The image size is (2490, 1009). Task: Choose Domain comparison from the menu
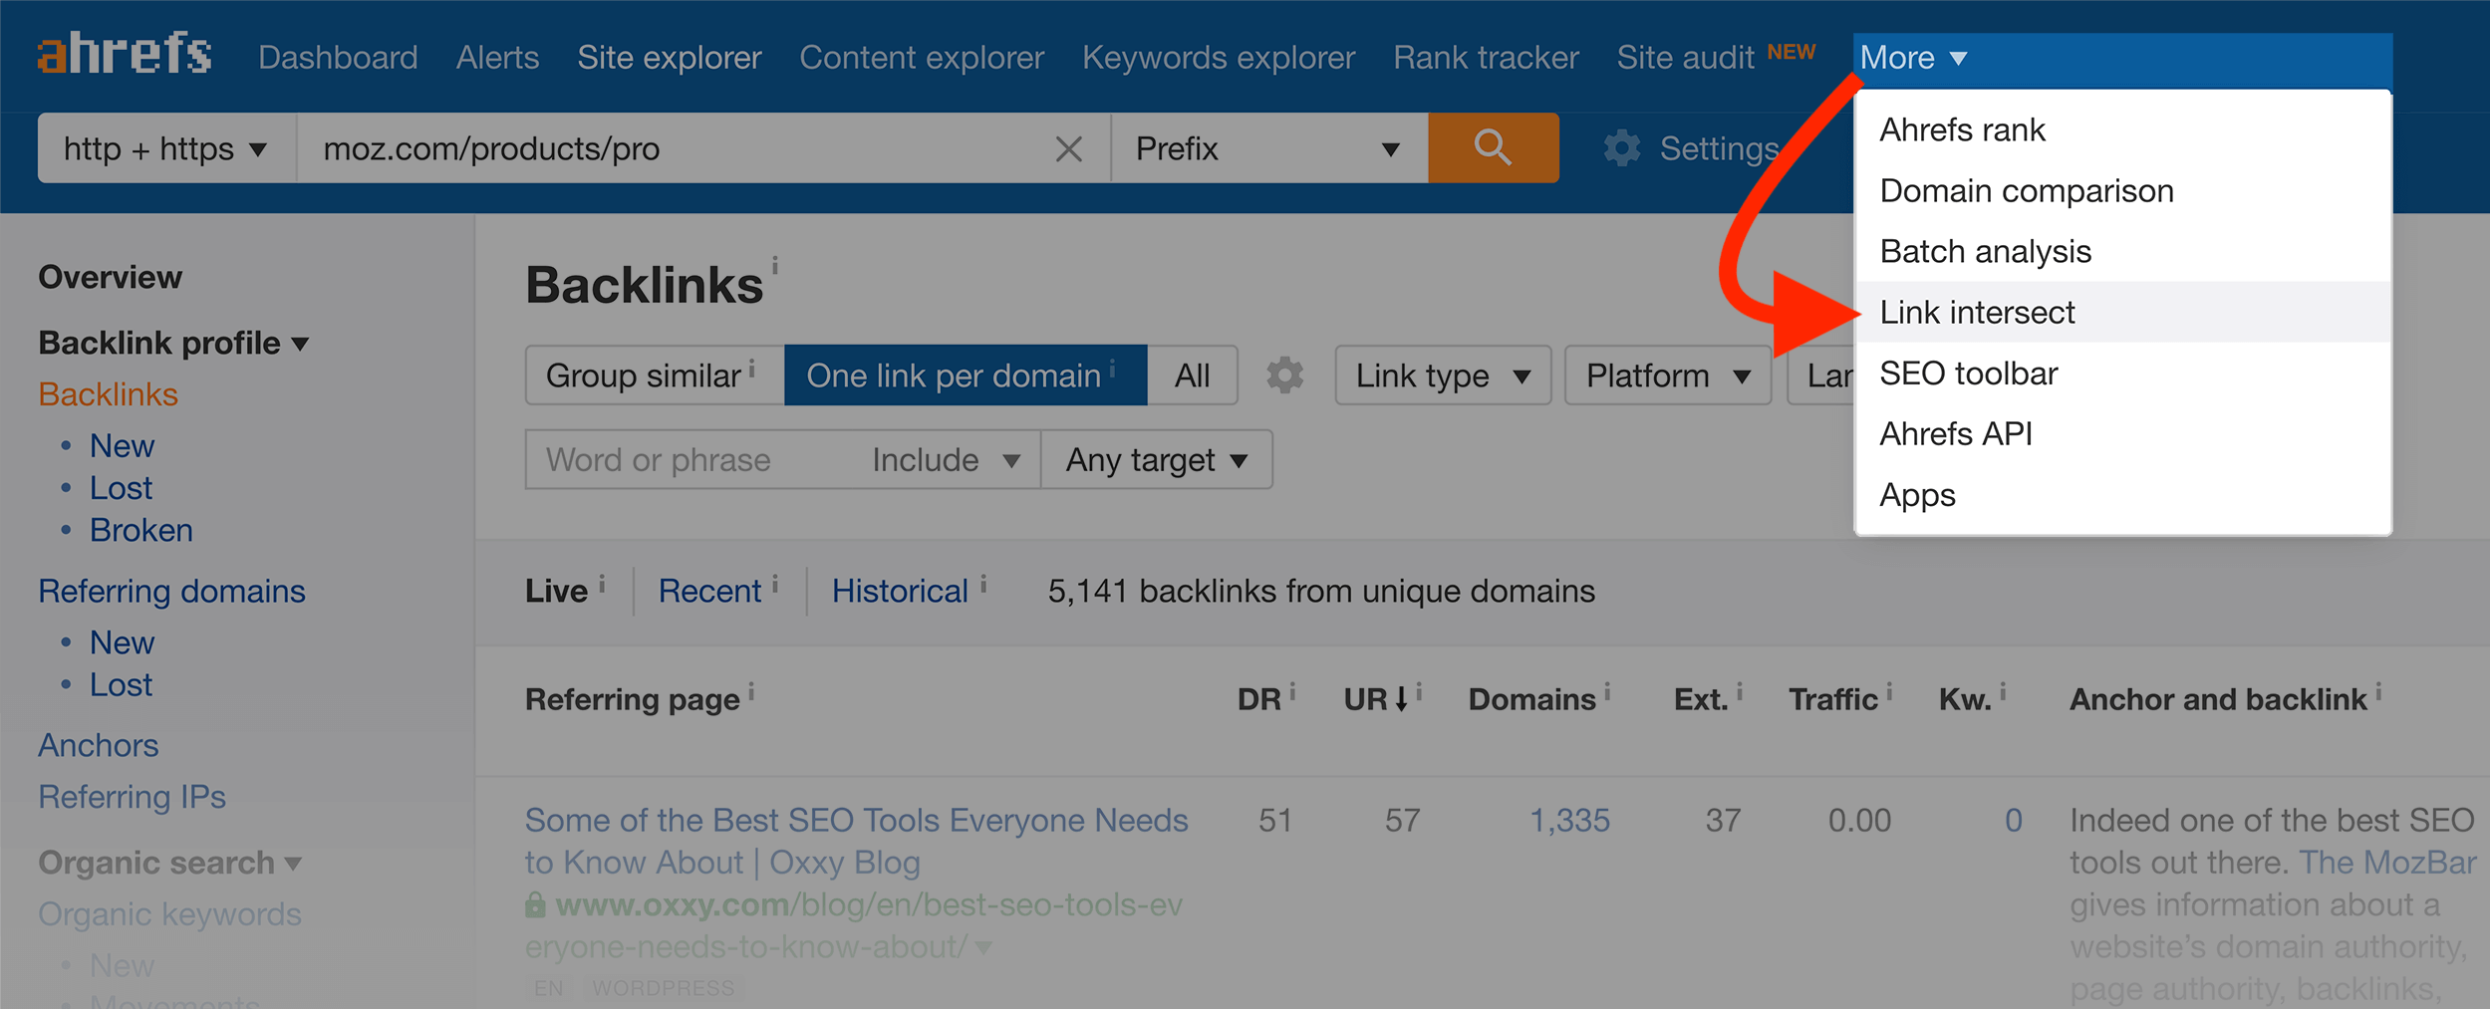point(2122,191)
